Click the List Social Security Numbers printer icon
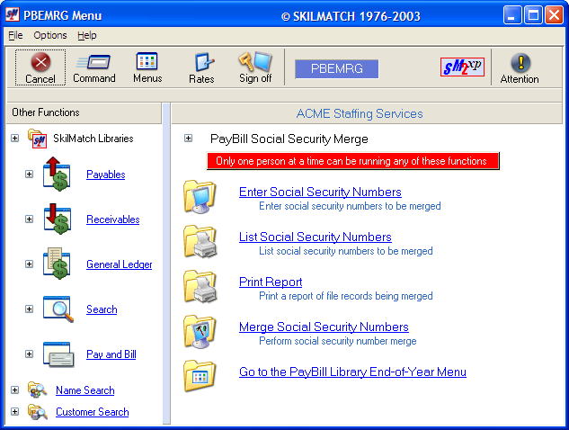569x430 pixels. [x=200, y=241]
